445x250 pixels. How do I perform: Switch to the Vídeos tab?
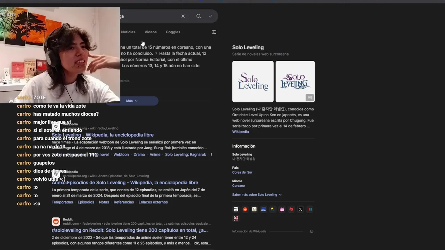151,32
